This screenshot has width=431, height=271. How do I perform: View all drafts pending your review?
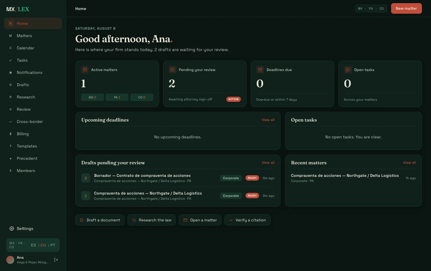tap(268, 163)
